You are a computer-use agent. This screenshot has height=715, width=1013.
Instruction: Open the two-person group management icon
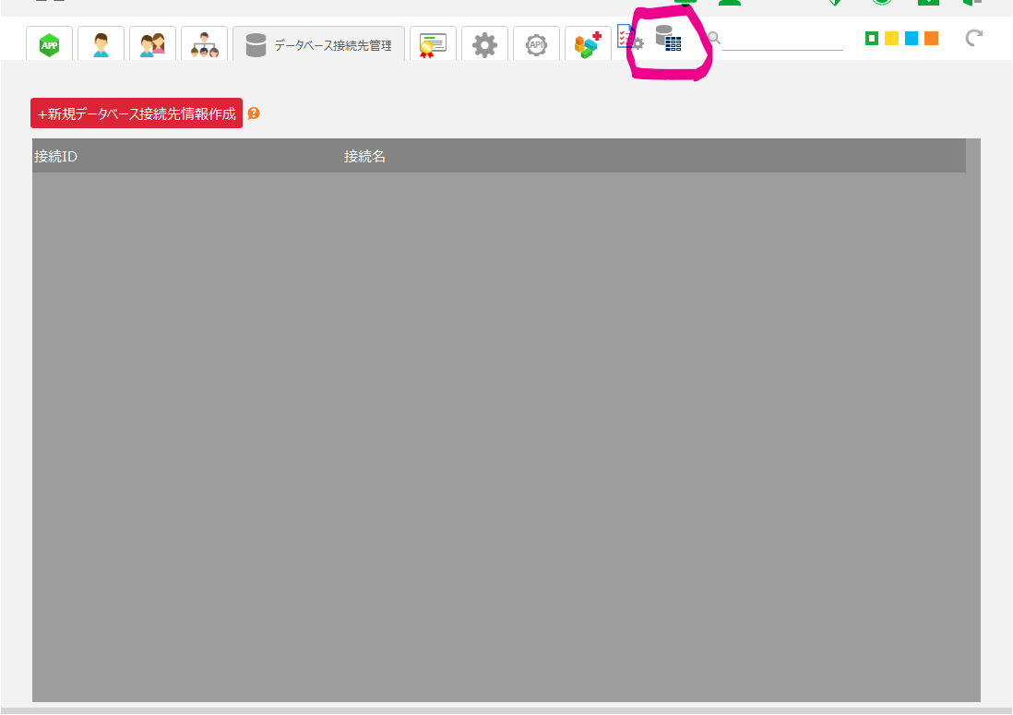pyautogui.click(x=152, y=44)
